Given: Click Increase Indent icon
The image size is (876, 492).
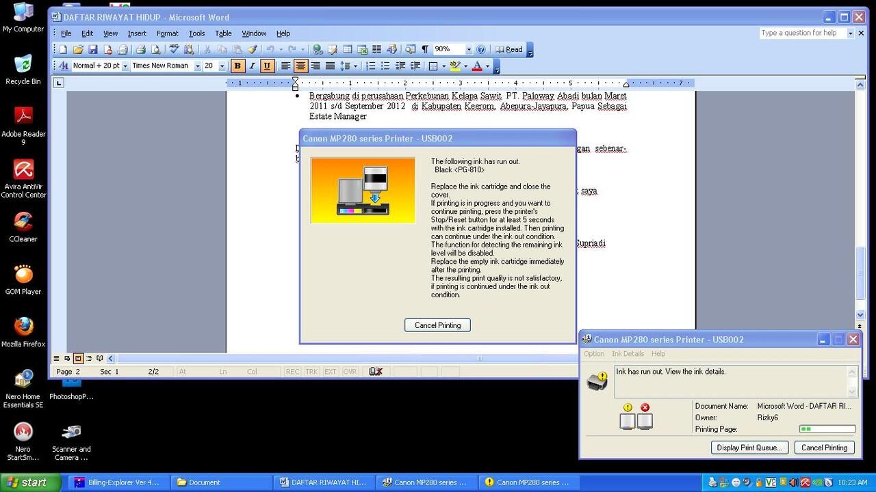Looking at the screenshot, I should [x=415, y=66].
